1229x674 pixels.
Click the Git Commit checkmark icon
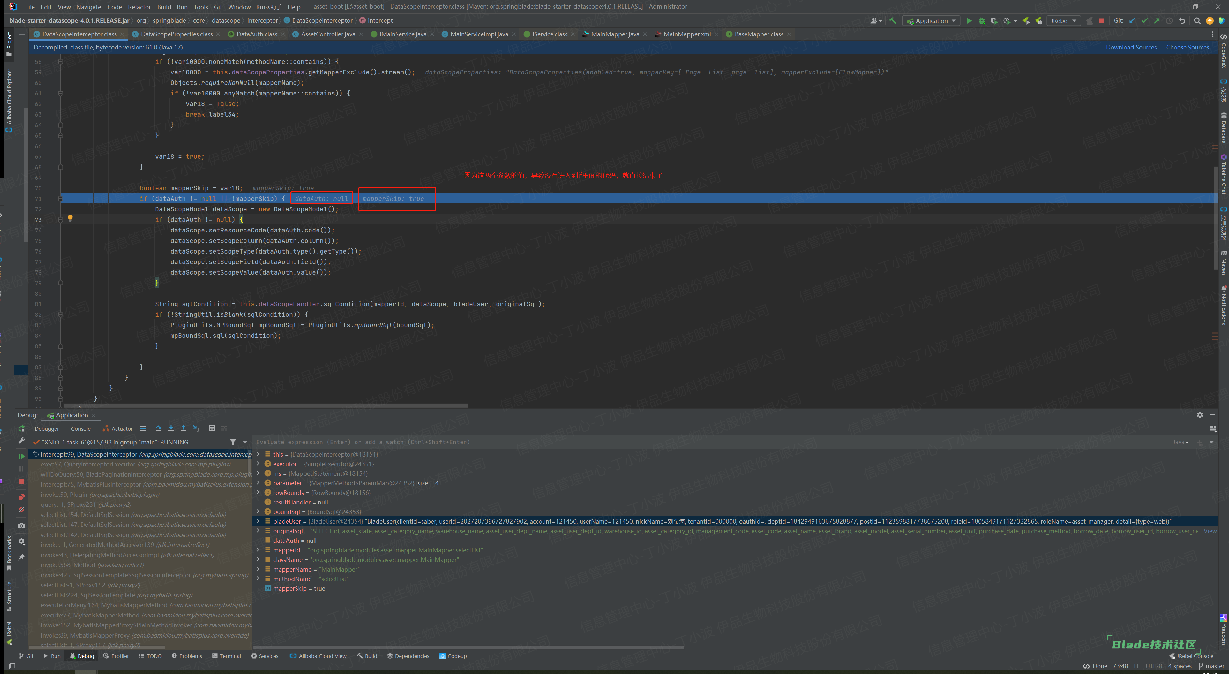pyautogui.click(x=1144, y=20)
